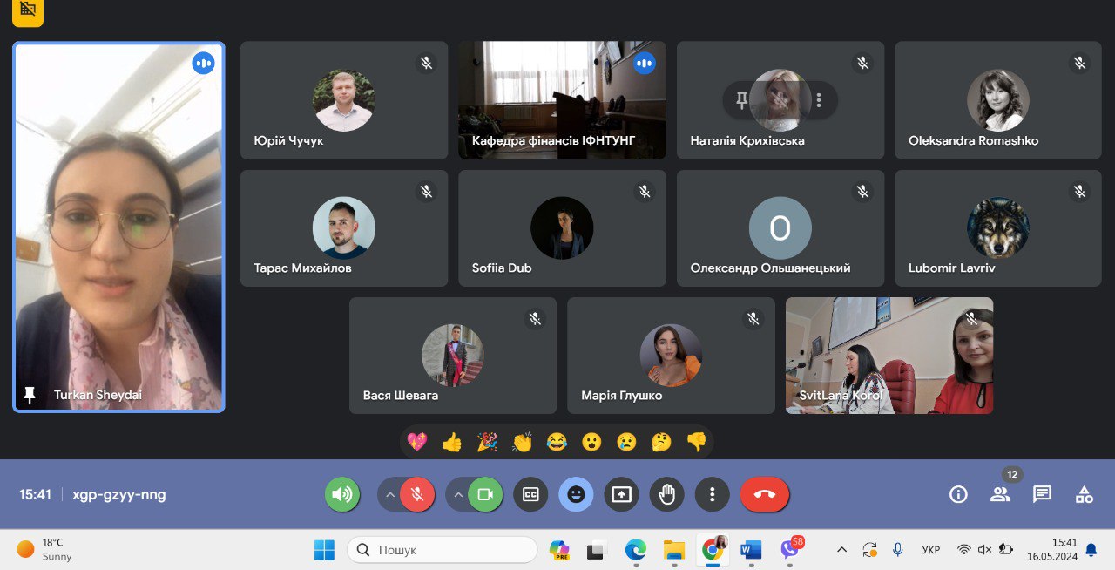1115x570 pixels.
Task: Open More options three-dot menu
Action: [x=712, y=494]
